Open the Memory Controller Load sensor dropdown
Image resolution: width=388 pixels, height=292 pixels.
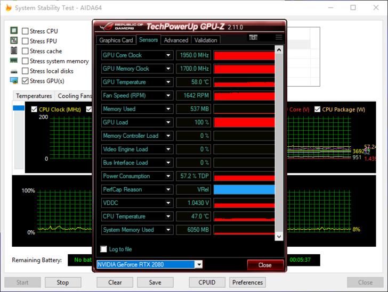click(168, 136)
